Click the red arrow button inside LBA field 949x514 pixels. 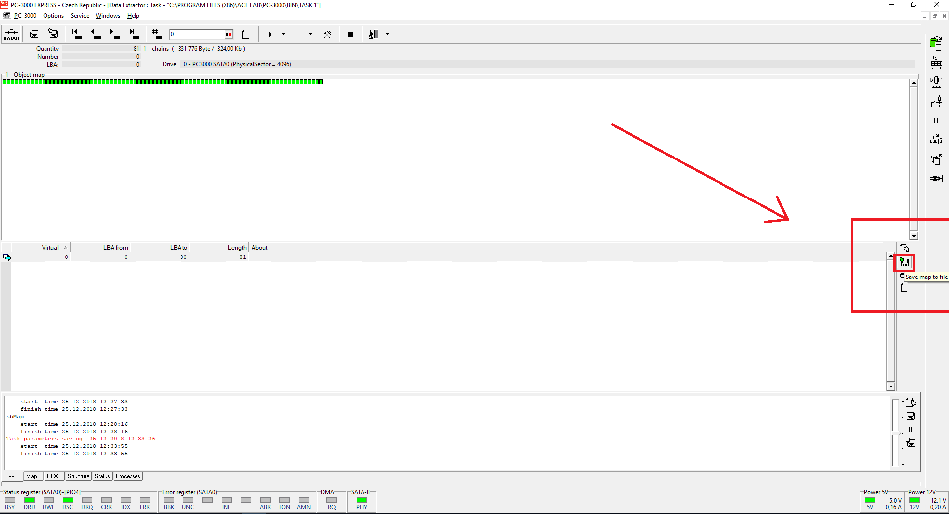pos(229,34)
